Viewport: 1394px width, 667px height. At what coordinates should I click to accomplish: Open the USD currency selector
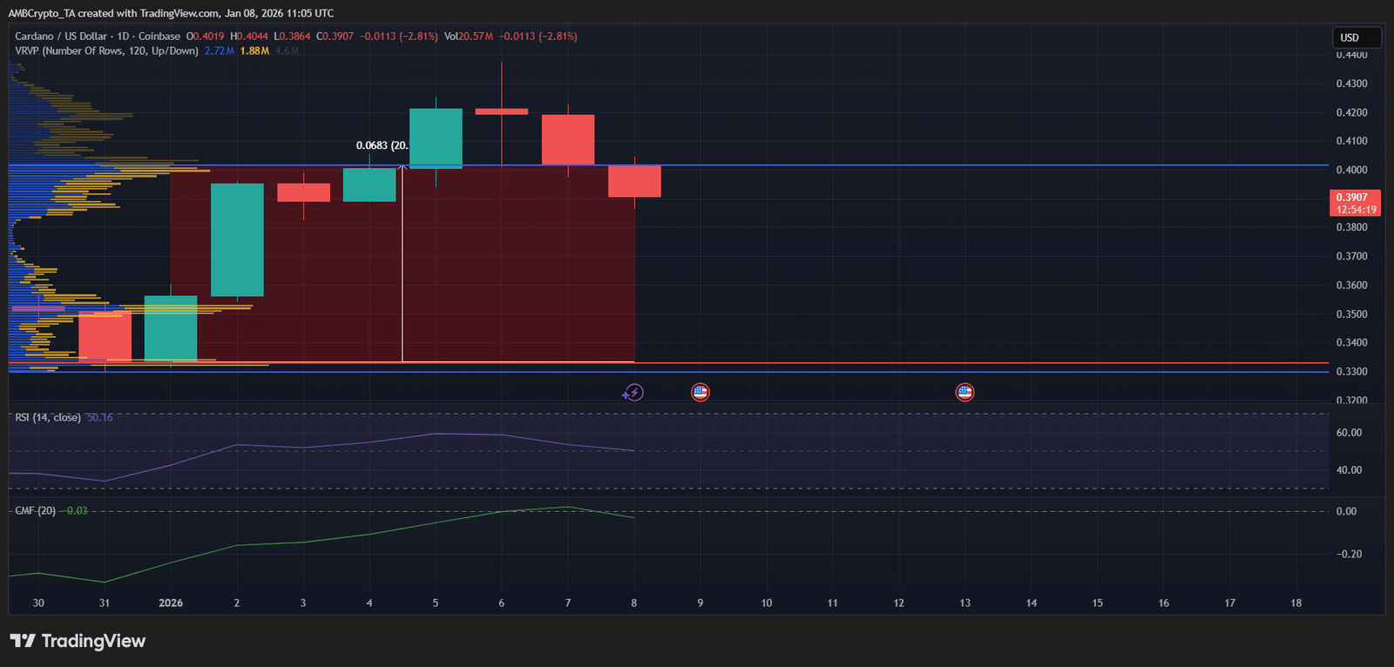pyautogui.click(x=1356, y=37)
